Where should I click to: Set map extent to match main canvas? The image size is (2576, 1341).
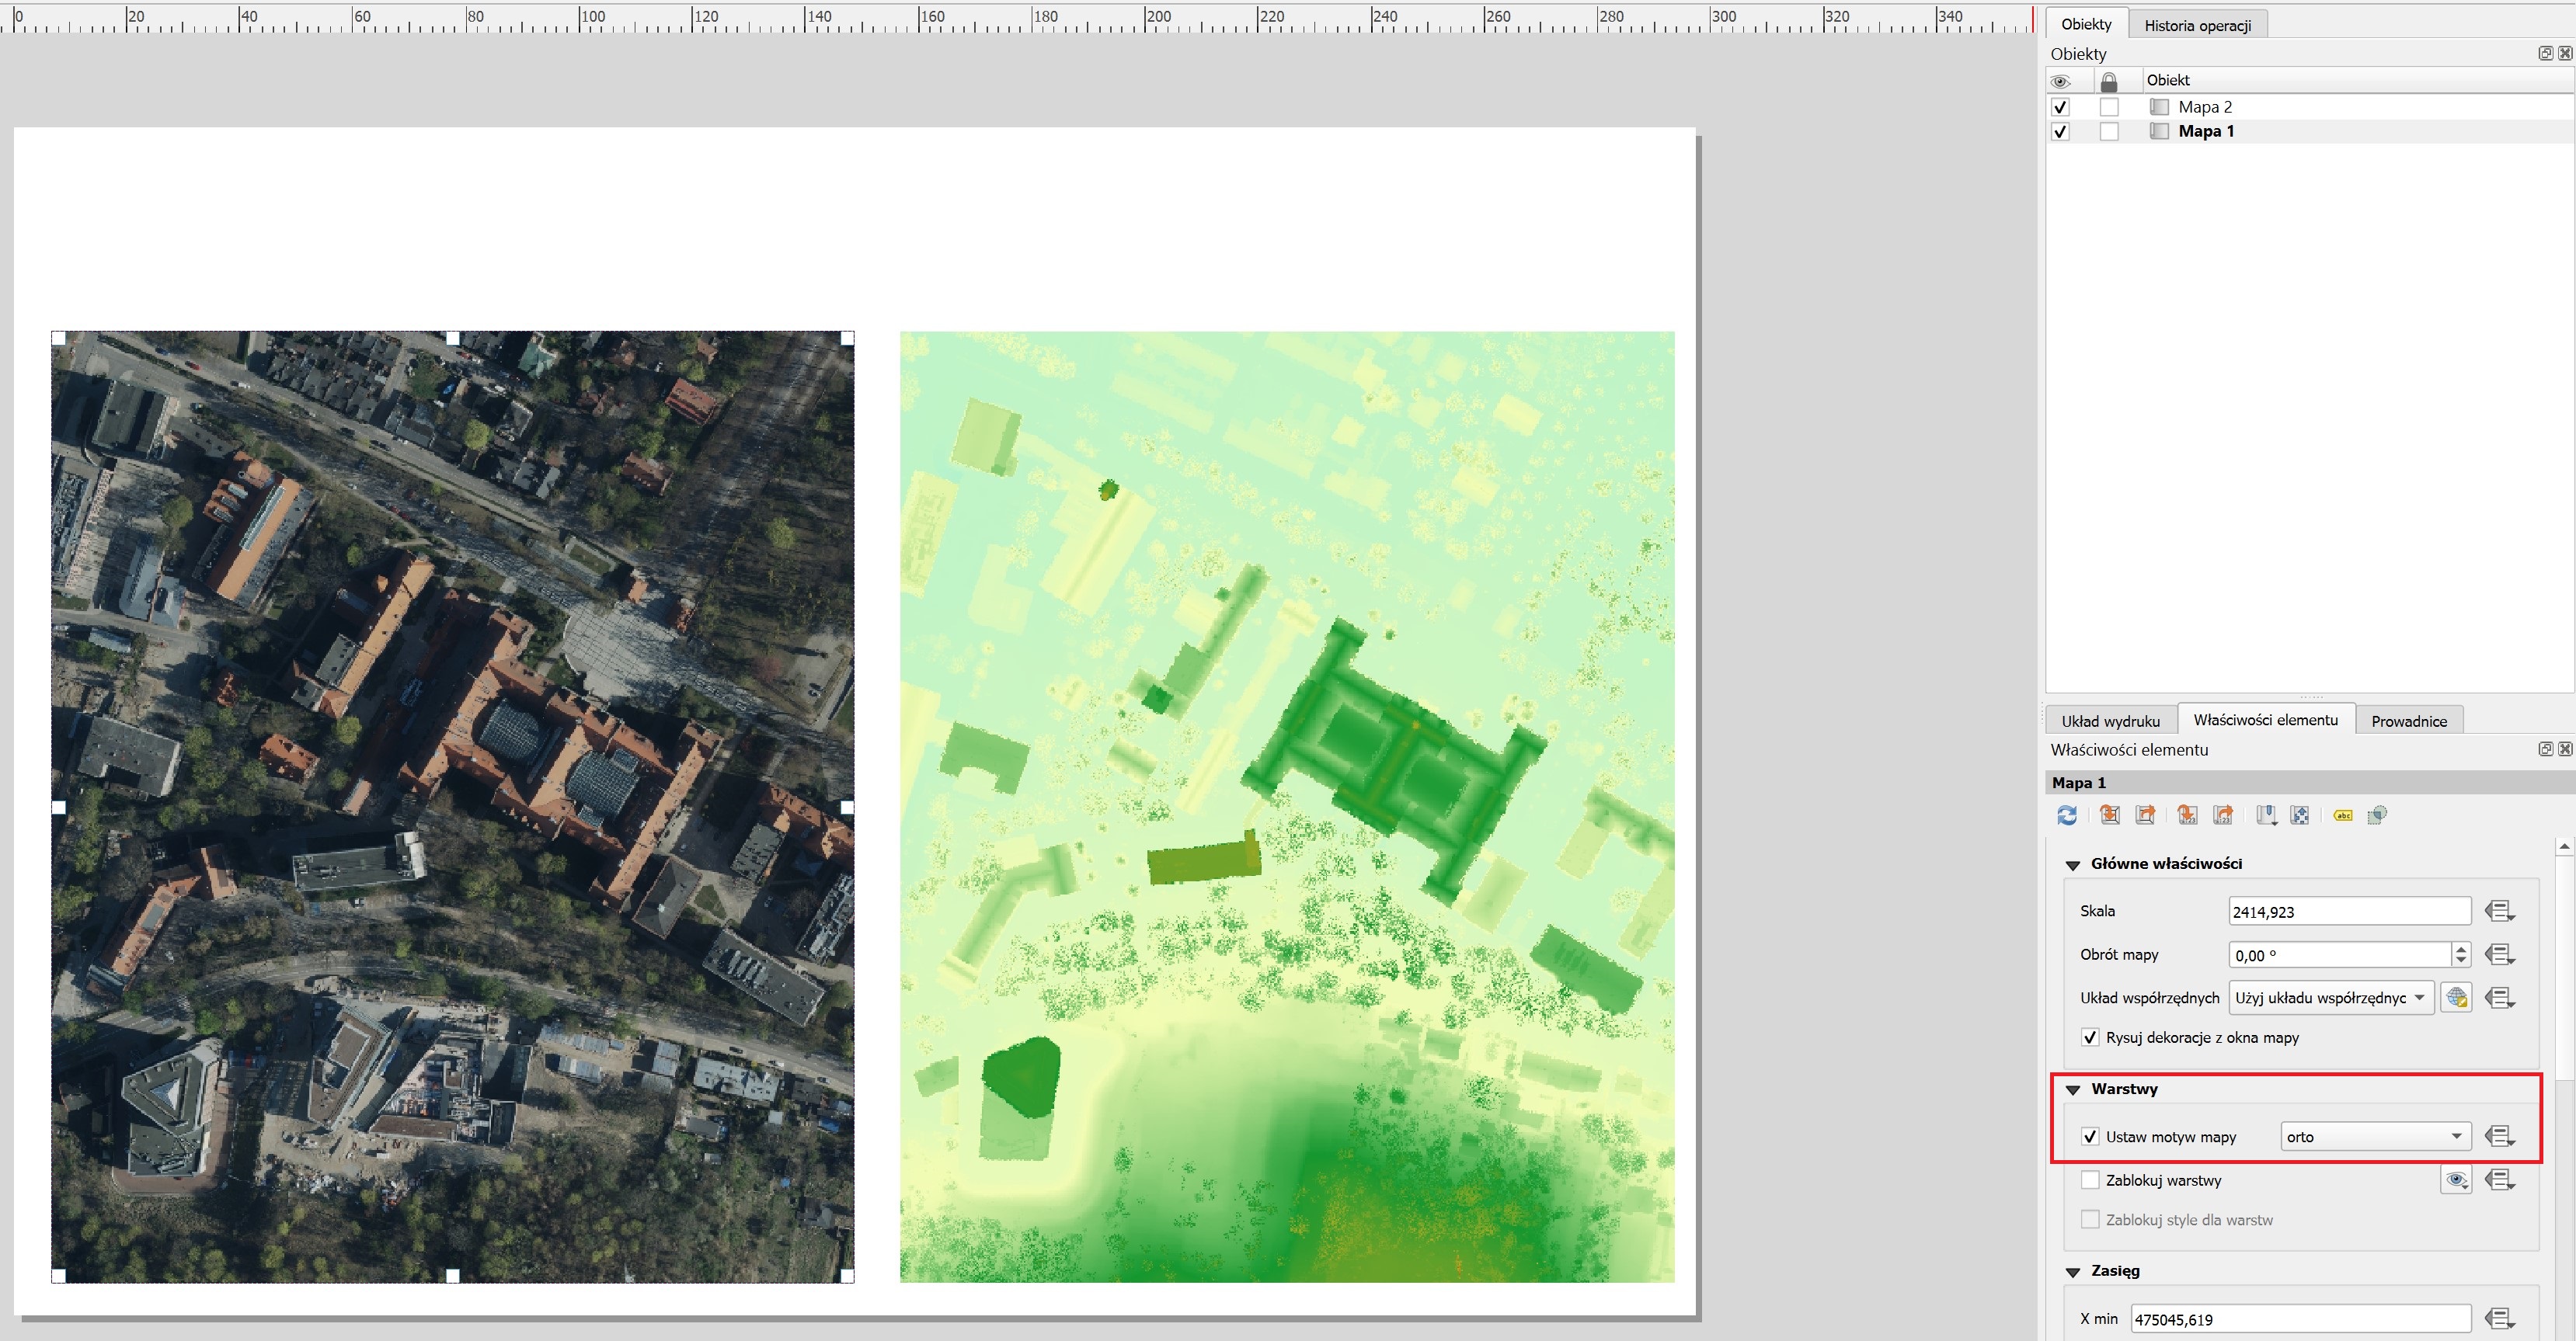[2110, 815]
